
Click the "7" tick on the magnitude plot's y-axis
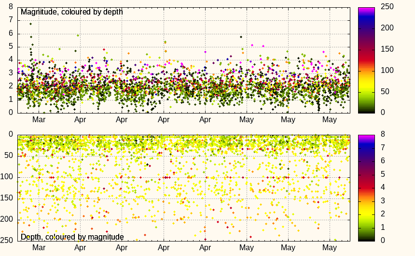(11, 20)
